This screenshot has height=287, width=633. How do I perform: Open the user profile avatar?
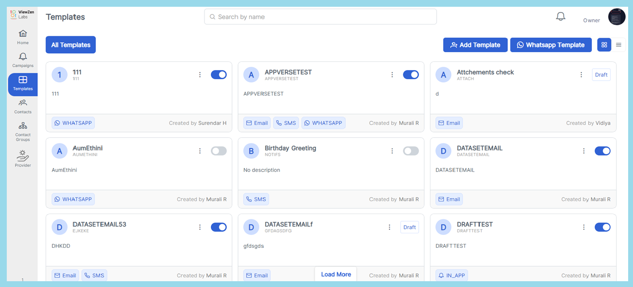click(617, 17)
